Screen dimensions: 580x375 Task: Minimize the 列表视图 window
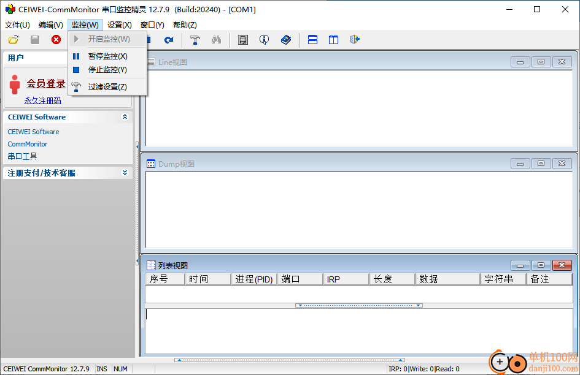(x=520, y=265)
